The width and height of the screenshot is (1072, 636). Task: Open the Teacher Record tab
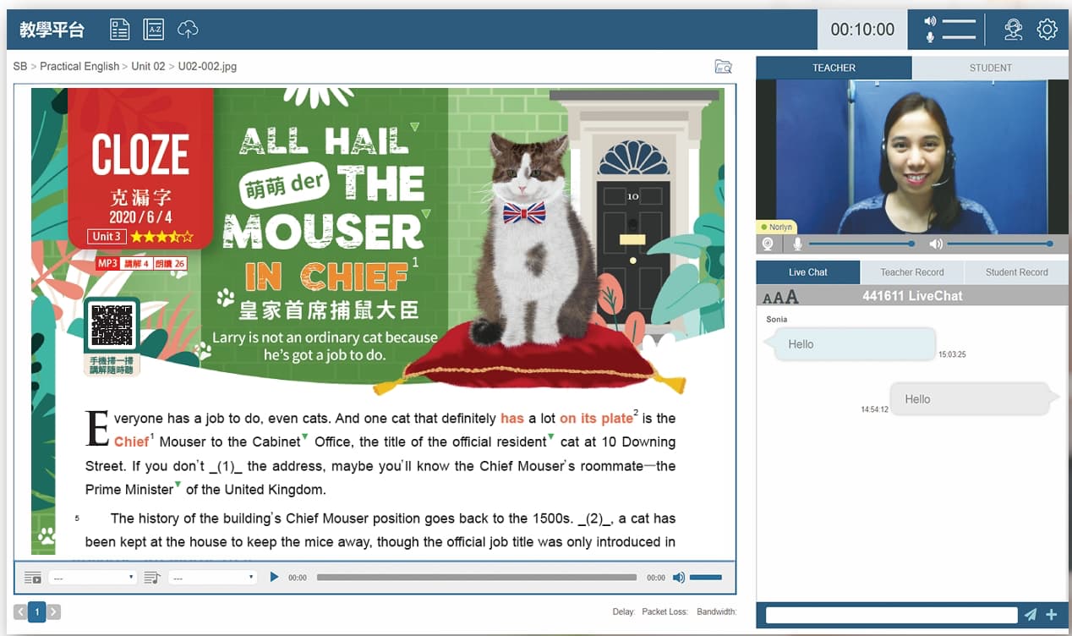click(911, 272)
